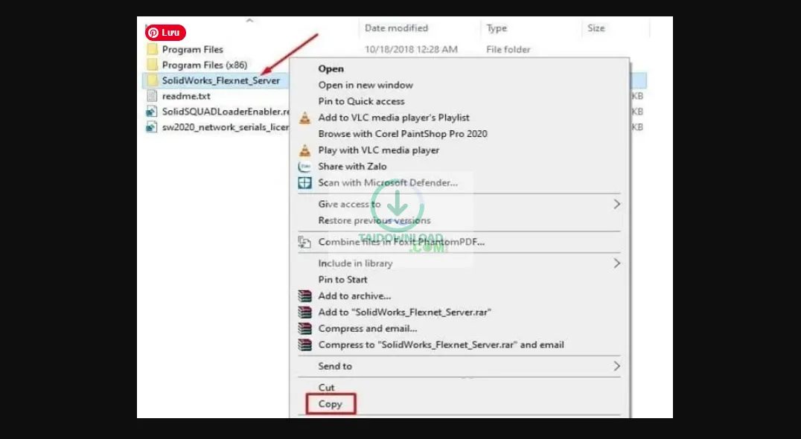This screenshot has width=801, height=439.
Task: Click the Date modified column header
Action: pyautogui.click(x=396, y=28)
